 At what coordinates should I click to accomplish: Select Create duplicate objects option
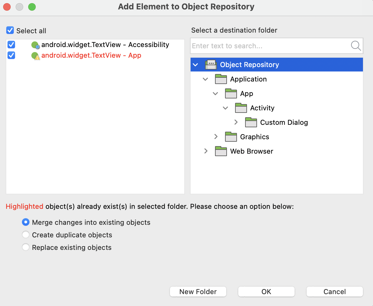click(25, 235)
